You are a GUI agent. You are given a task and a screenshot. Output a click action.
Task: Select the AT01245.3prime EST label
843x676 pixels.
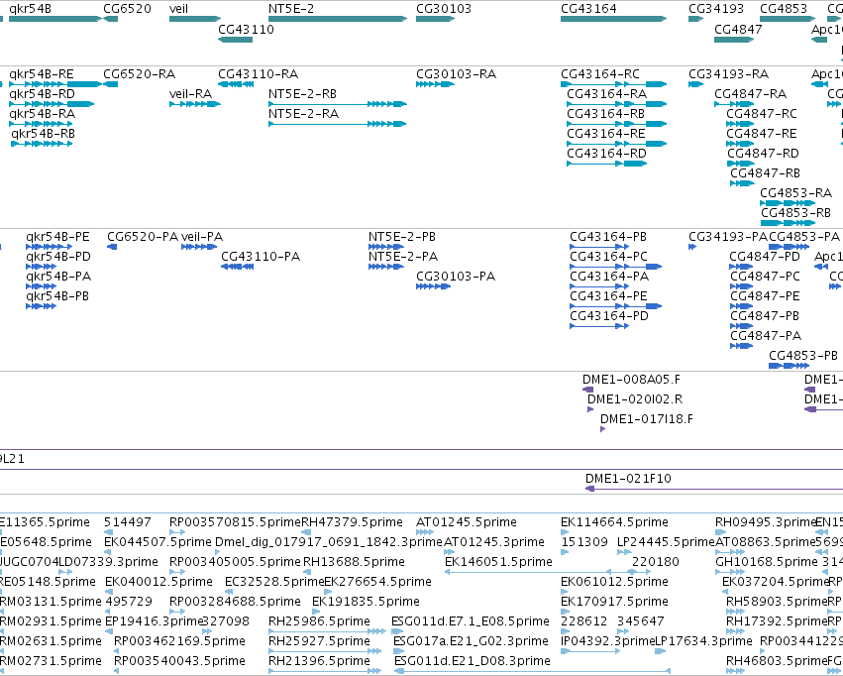tap(494, 542)
